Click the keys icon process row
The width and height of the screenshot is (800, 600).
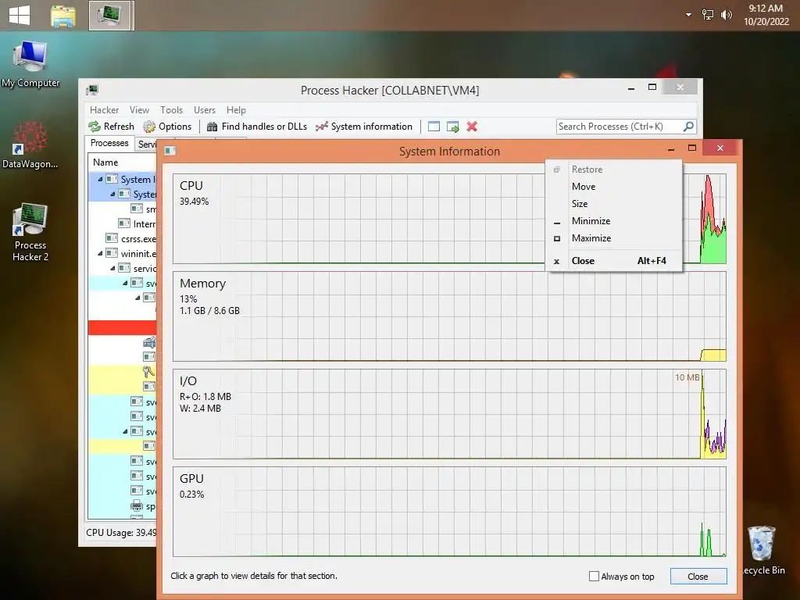click(149, 371)
